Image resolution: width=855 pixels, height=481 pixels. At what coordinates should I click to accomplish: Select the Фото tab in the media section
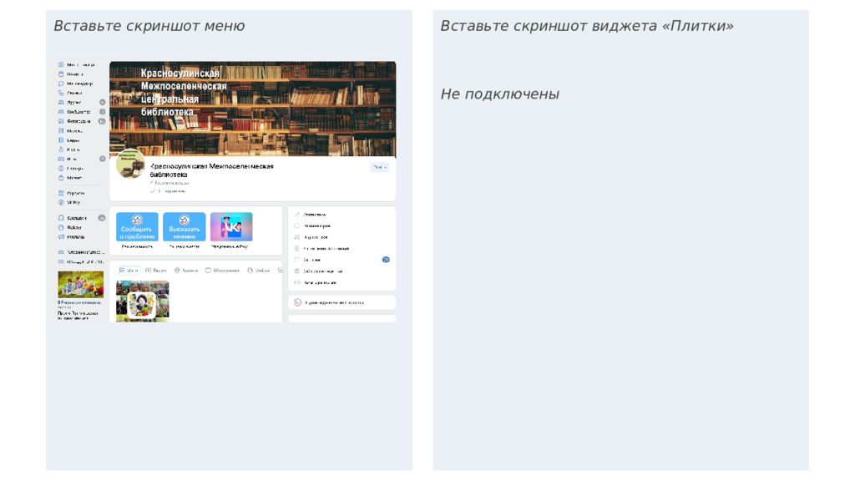(x=129, y=271)
